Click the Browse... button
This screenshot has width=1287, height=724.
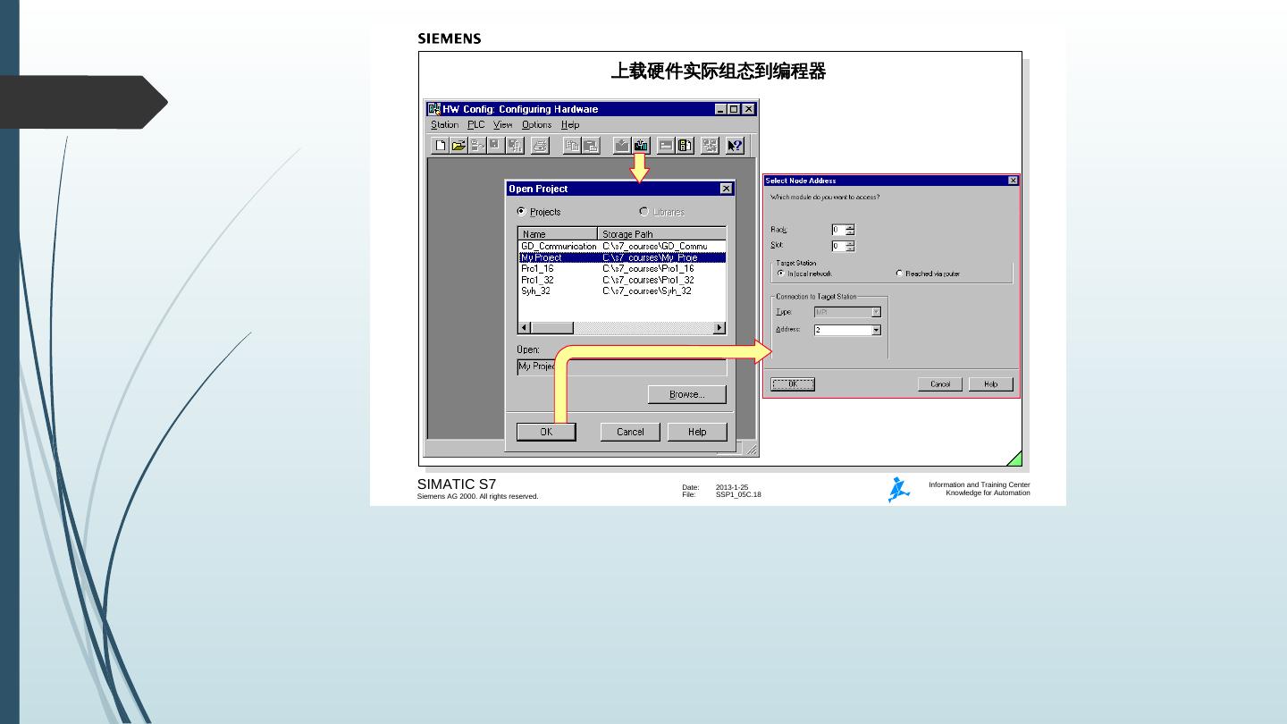click(686, 394)
